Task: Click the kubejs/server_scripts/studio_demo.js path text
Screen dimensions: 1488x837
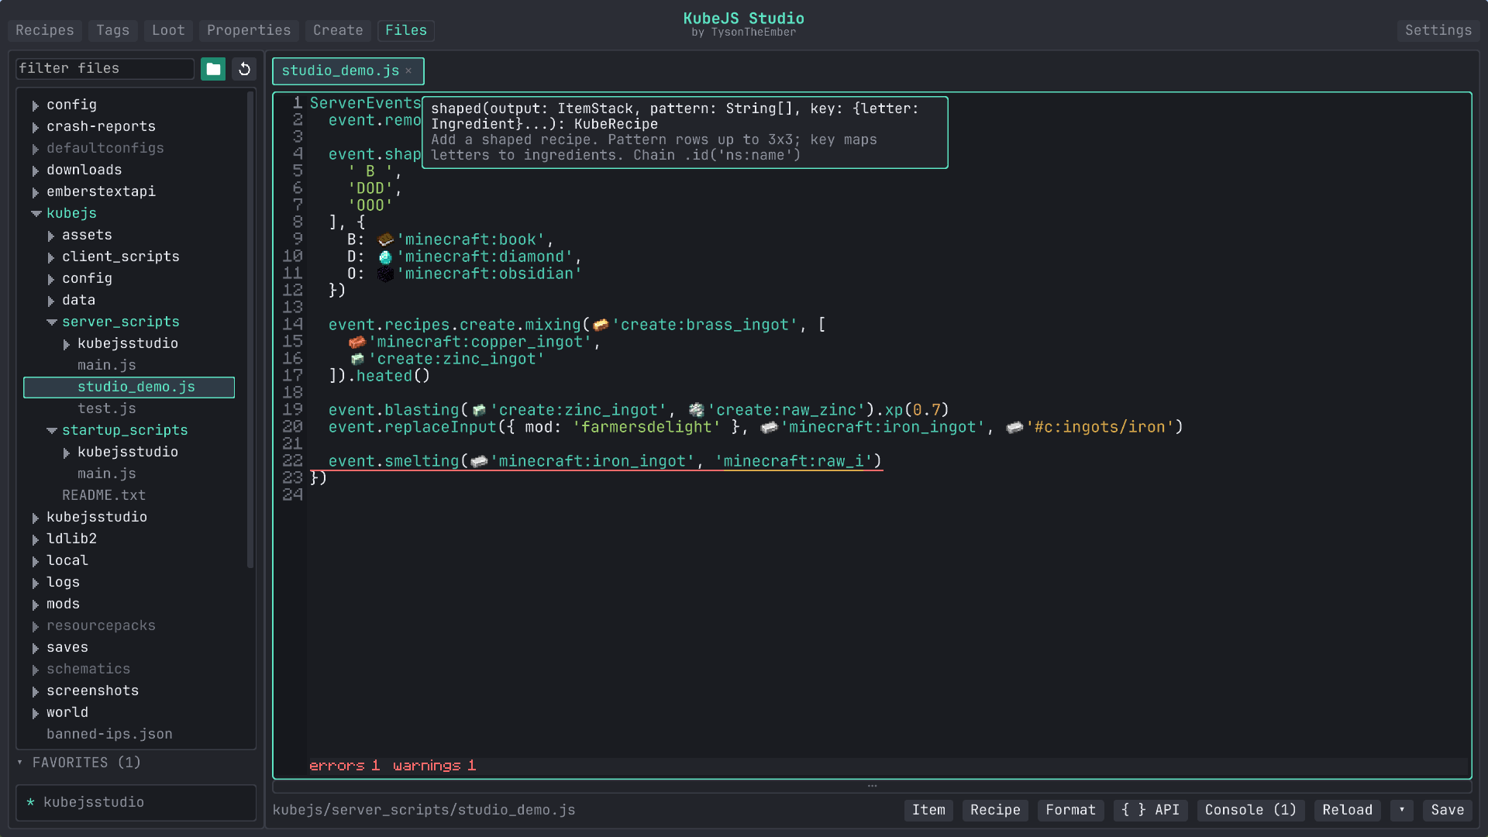Action: pyautogui.click(x=424, y=810)
